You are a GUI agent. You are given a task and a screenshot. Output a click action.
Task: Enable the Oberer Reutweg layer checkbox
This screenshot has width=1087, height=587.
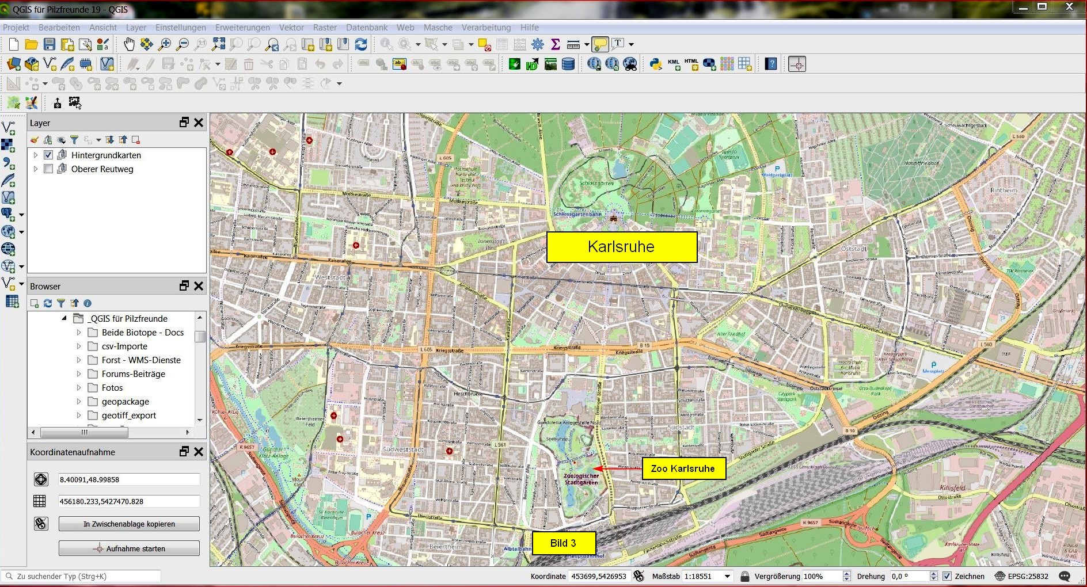tap(48, 169)
